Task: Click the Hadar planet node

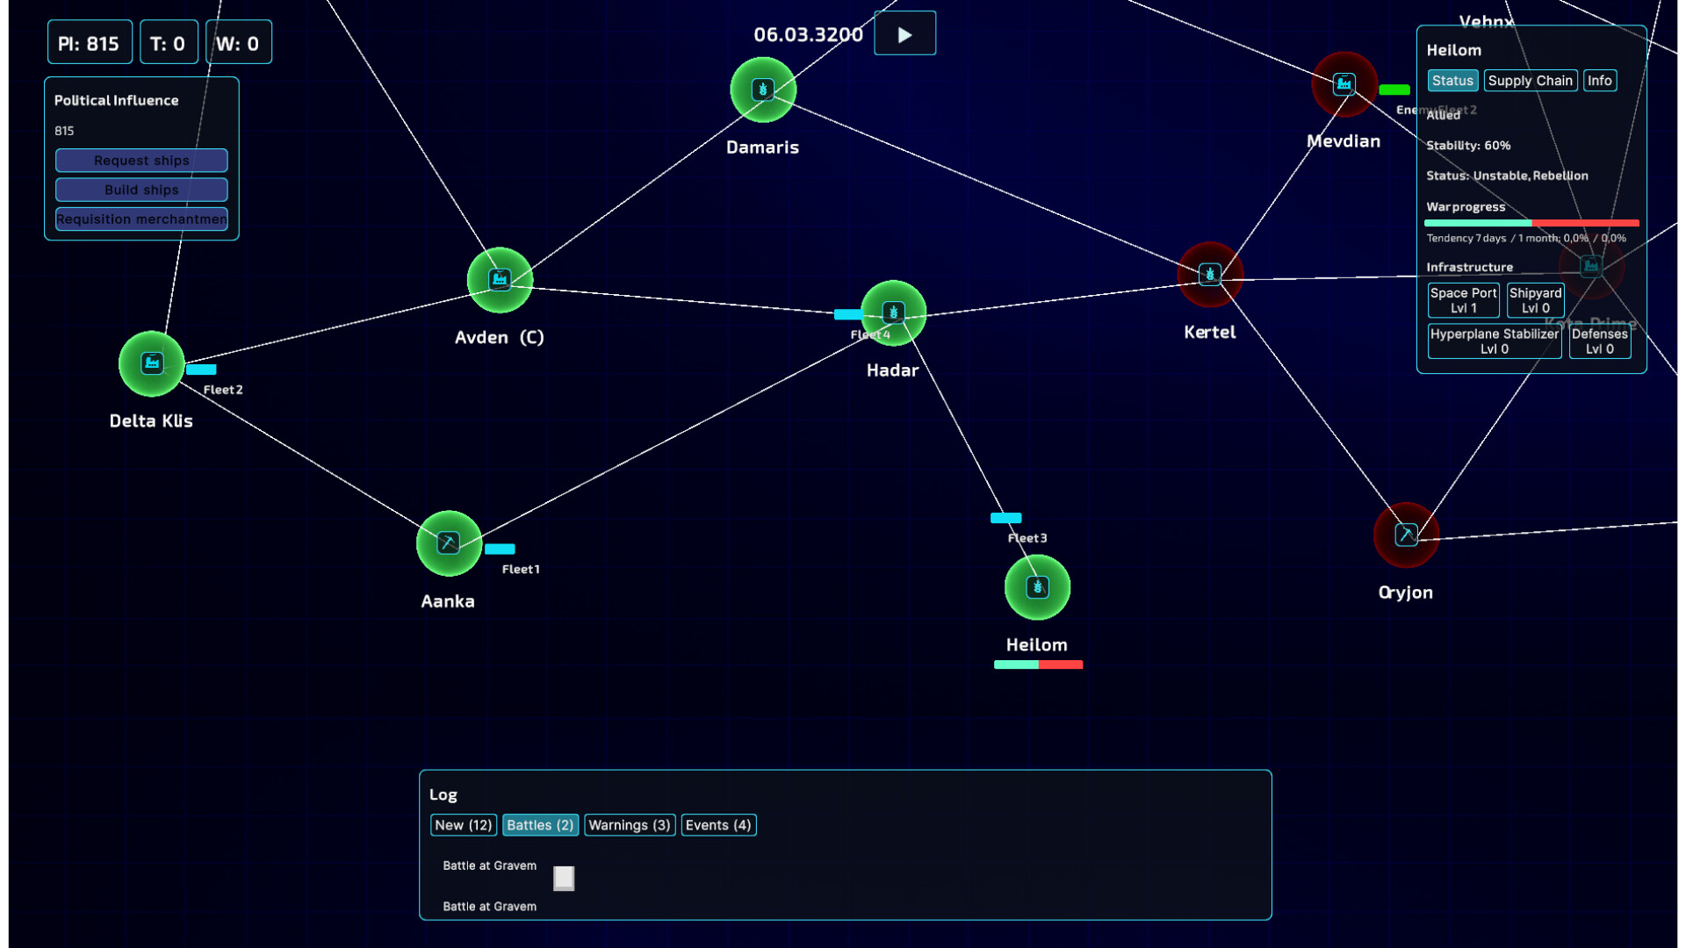Action: pyautogui.click(x=893, y=312)
